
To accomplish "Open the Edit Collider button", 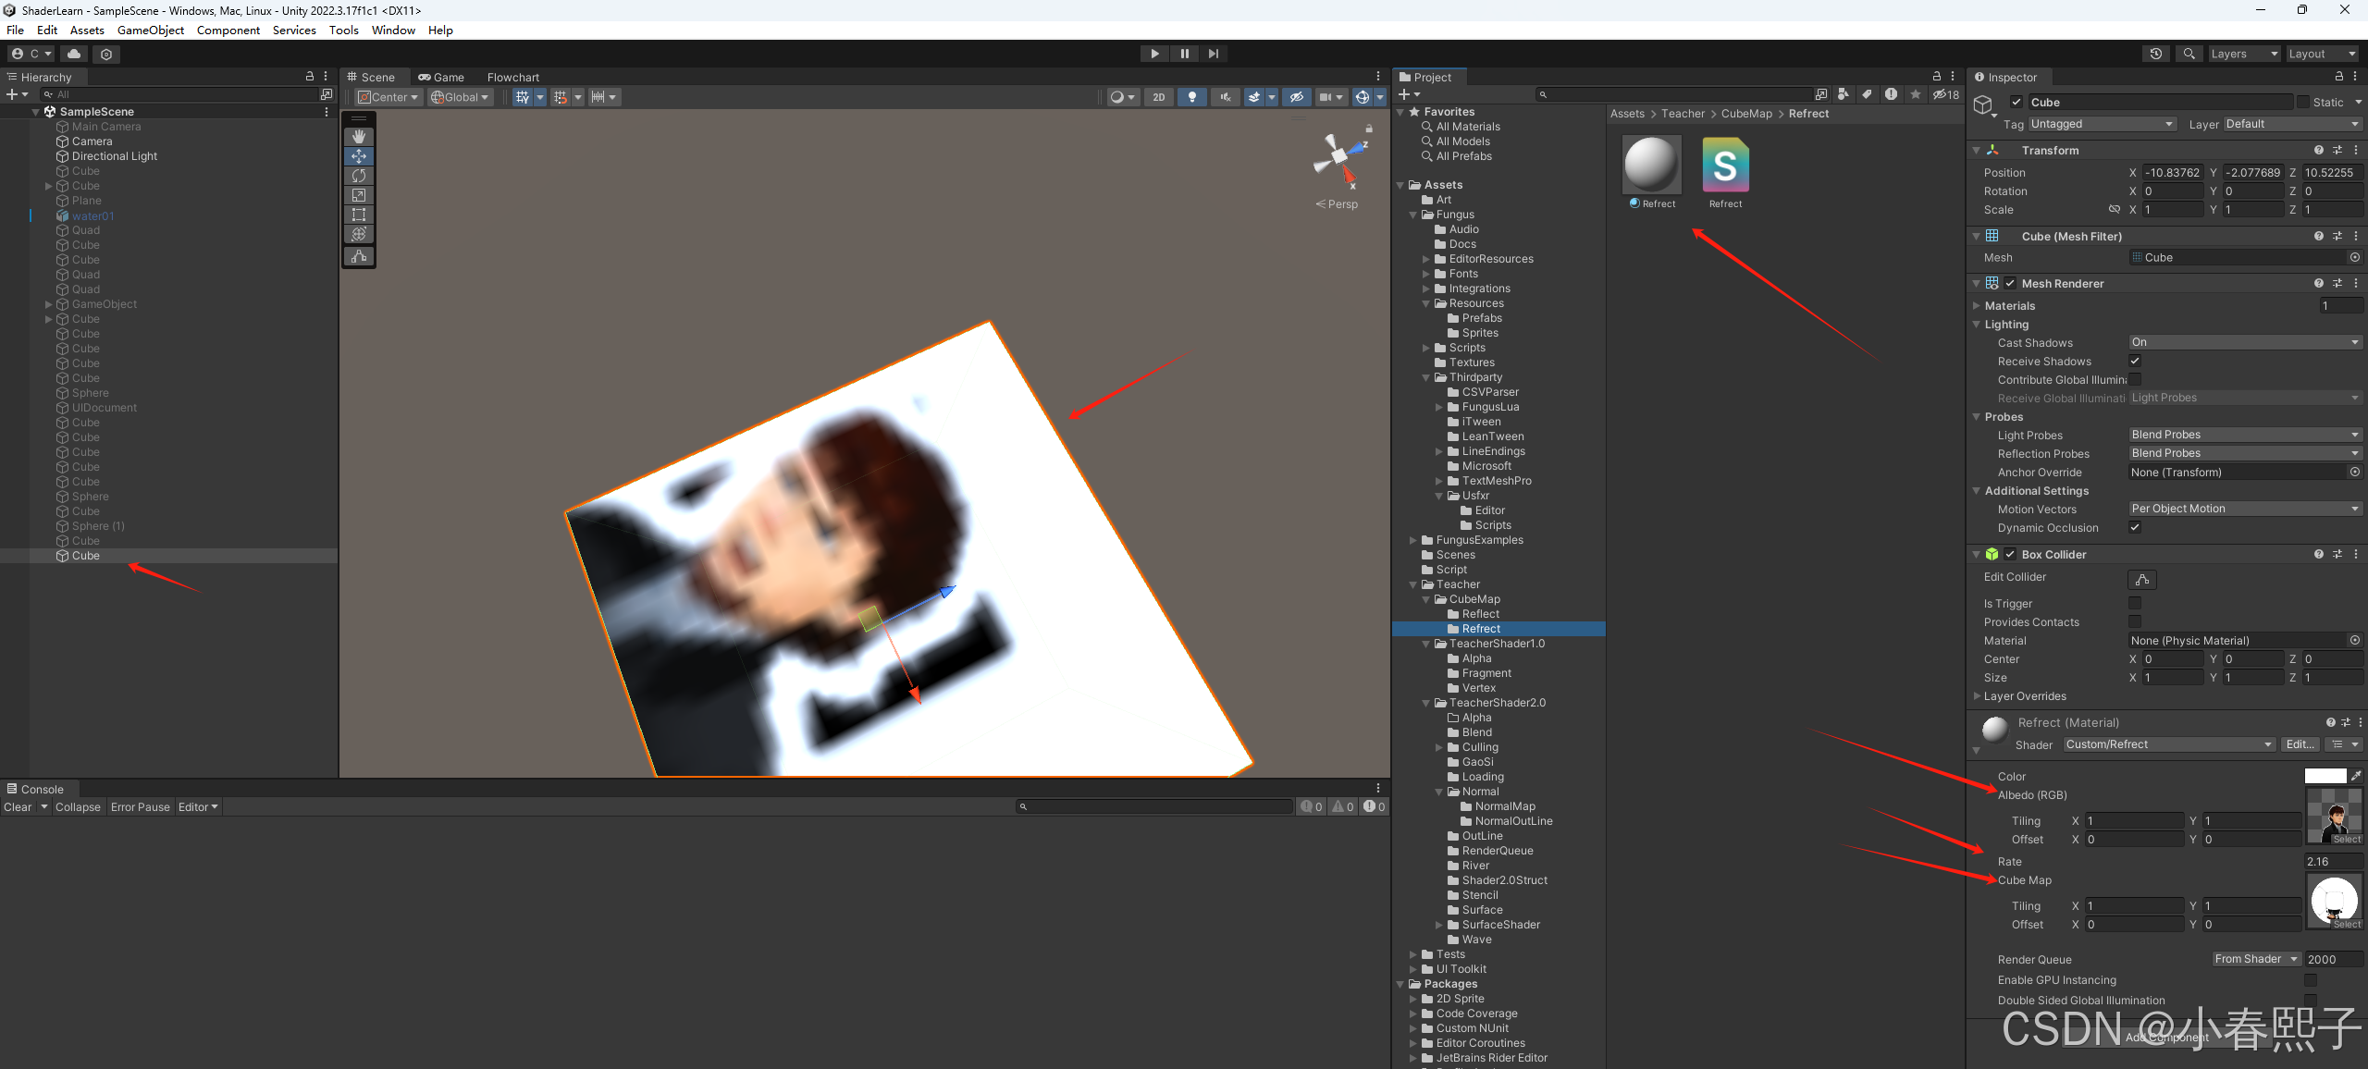I will coord(2141,580).
